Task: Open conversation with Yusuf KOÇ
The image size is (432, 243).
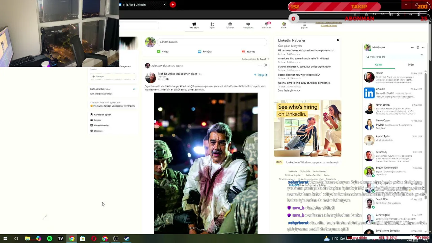Action: pyautogui.click(x=394, y=156)
